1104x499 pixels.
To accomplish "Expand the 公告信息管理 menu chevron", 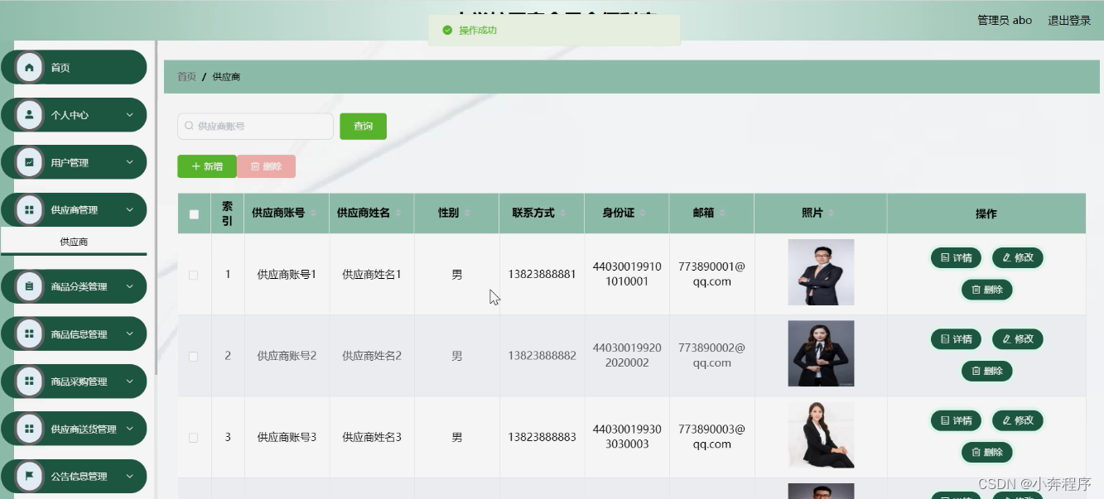I will [x=129, y=477].
